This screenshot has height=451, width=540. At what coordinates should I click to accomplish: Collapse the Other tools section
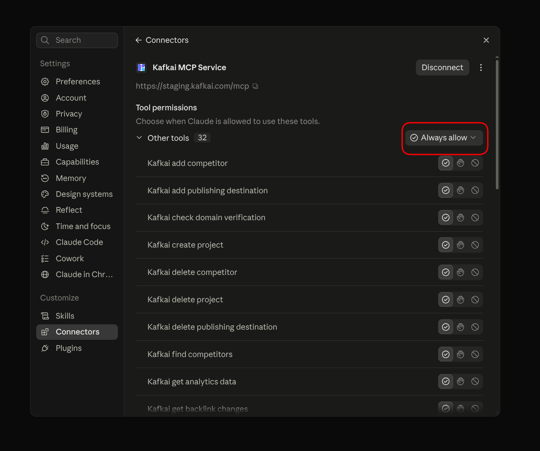139,138
